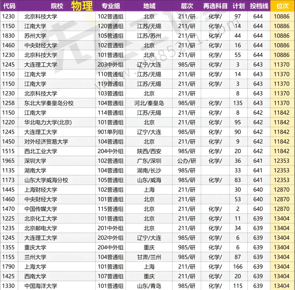Click the 层次 column header
295x290 pixels.
click(x=187, y=5)
